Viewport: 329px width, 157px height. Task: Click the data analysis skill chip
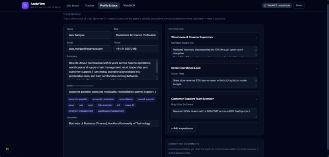[x=105, y=105]
